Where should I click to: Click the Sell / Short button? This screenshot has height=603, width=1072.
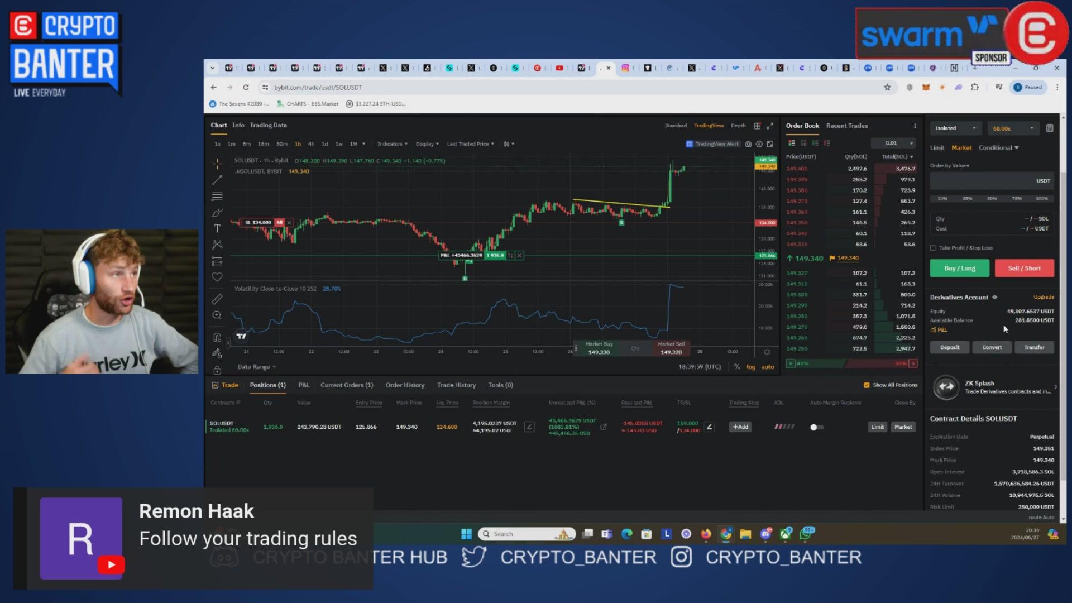1024,269
